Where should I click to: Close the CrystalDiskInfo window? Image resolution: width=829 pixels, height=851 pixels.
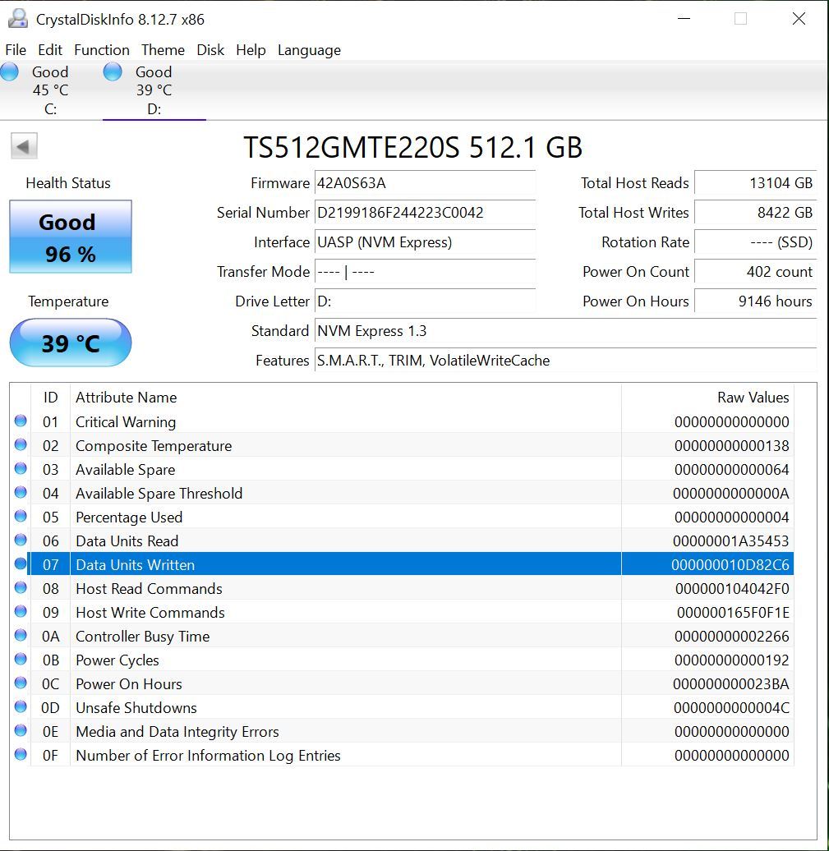pos(799,18)
